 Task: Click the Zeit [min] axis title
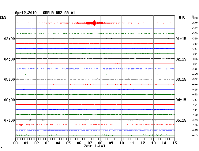coord(94,146)
